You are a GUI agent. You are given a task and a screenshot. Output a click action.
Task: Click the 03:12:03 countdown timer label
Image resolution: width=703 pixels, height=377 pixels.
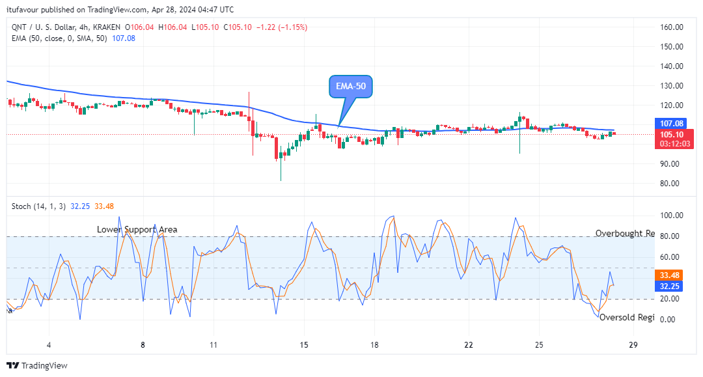(x=674, y=144)
